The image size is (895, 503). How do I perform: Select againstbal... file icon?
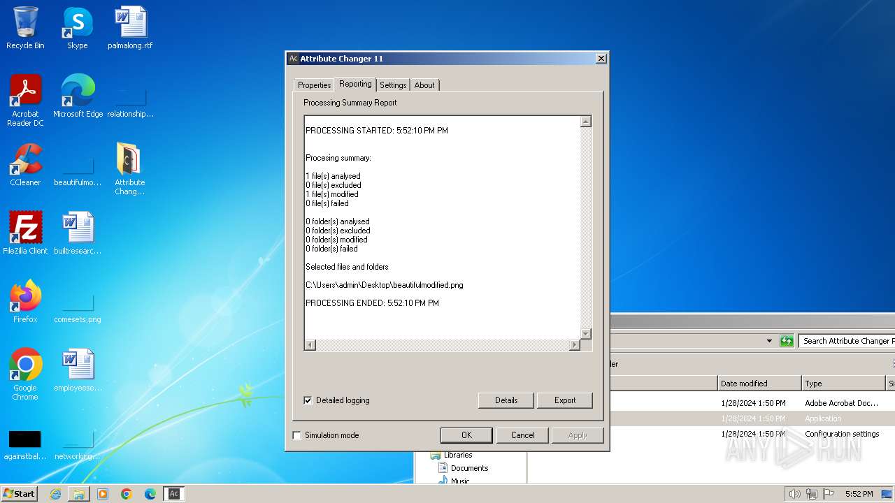[x=25, y=444]
